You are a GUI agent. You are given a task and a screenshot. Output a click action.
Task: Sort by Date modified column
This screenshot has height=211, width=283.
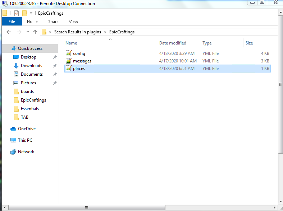tap(173, 43)
